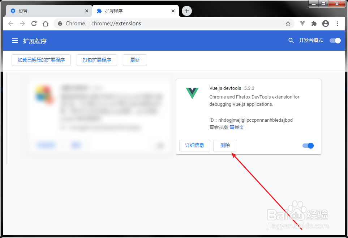Close the Chrome window
Image resolution: width=348 pixels, height=238 pixels.
337,4
